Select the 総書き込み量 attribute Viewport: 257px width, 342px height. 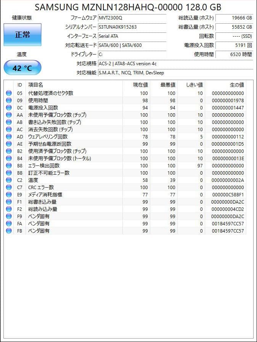42,202
